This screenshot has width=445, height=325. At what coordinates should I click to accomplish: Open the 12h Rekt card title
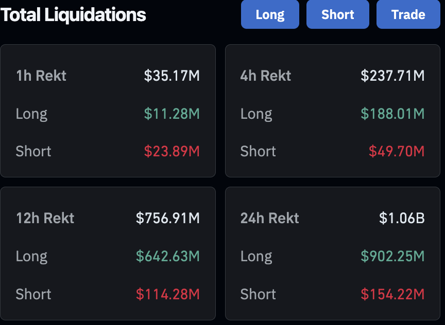coord(45,218)
